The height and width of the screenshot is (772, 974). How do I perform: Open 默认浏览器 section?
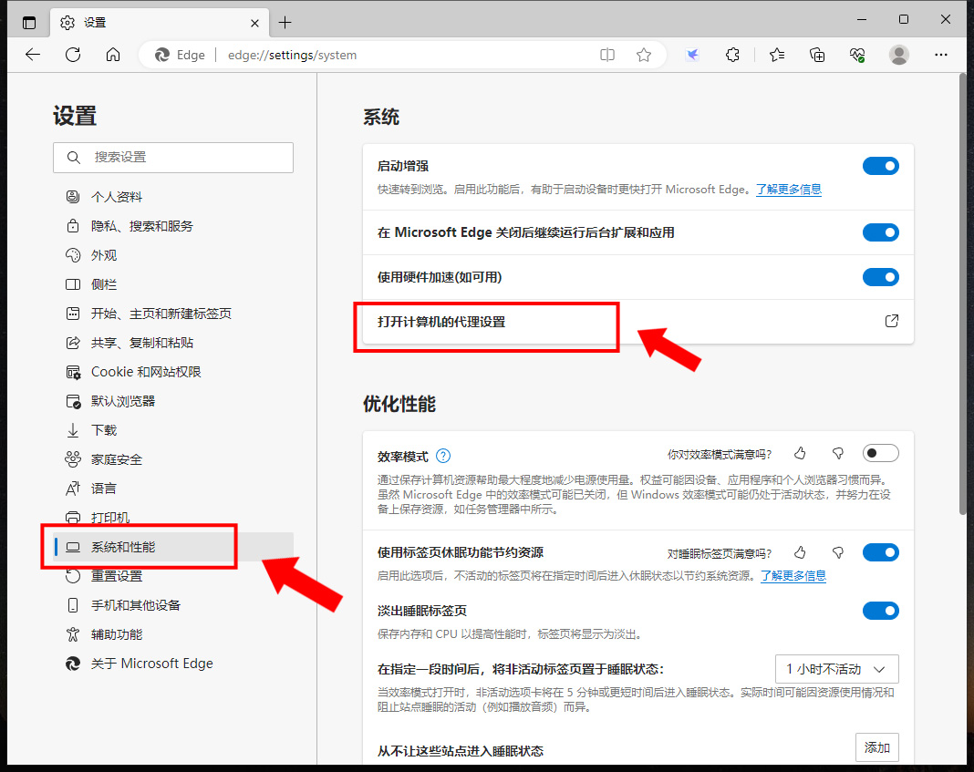(x=172, y=401)
